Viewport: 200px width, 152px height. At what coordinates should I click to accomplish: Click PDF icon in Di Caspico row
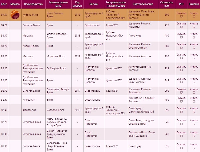(x=181, y=70)
